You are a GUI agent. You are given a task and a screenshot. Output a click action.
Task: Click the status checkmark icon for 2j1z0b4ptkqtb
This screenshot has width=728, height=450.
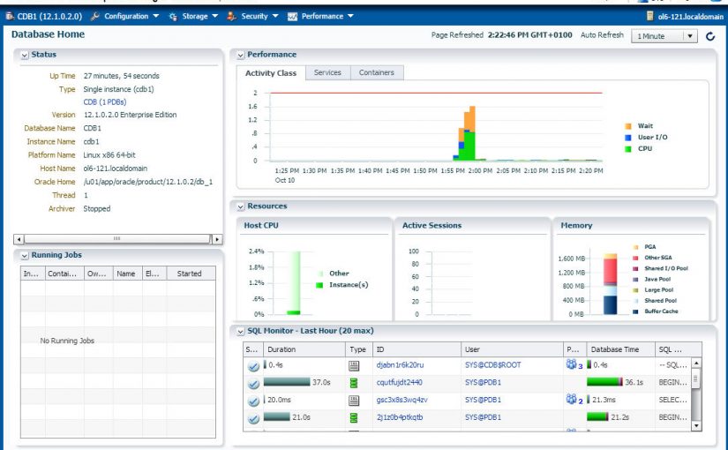pyautogui.click(x=253, y=418)
